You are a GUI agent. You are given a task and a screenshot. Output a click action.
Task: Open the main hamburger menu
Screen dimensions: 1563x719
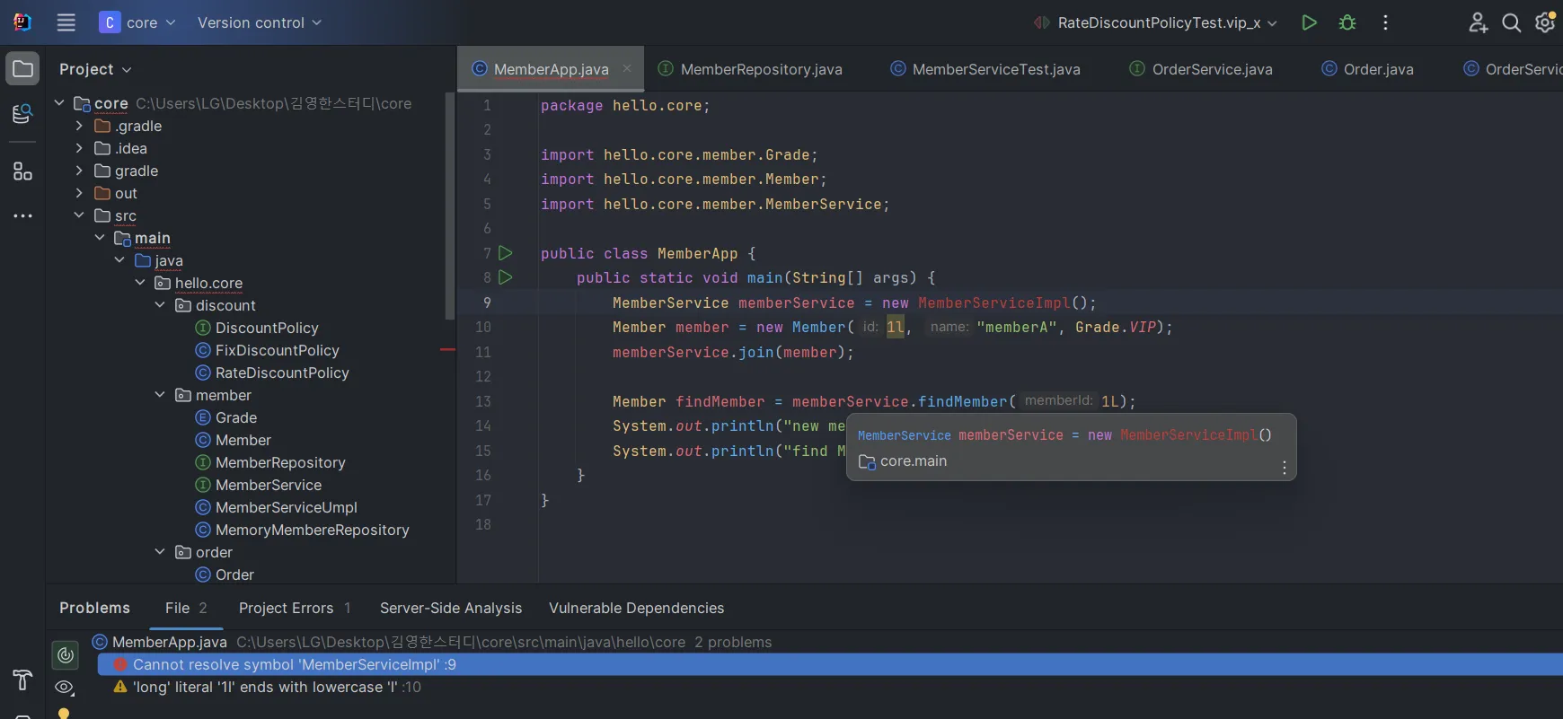[66, 22]
